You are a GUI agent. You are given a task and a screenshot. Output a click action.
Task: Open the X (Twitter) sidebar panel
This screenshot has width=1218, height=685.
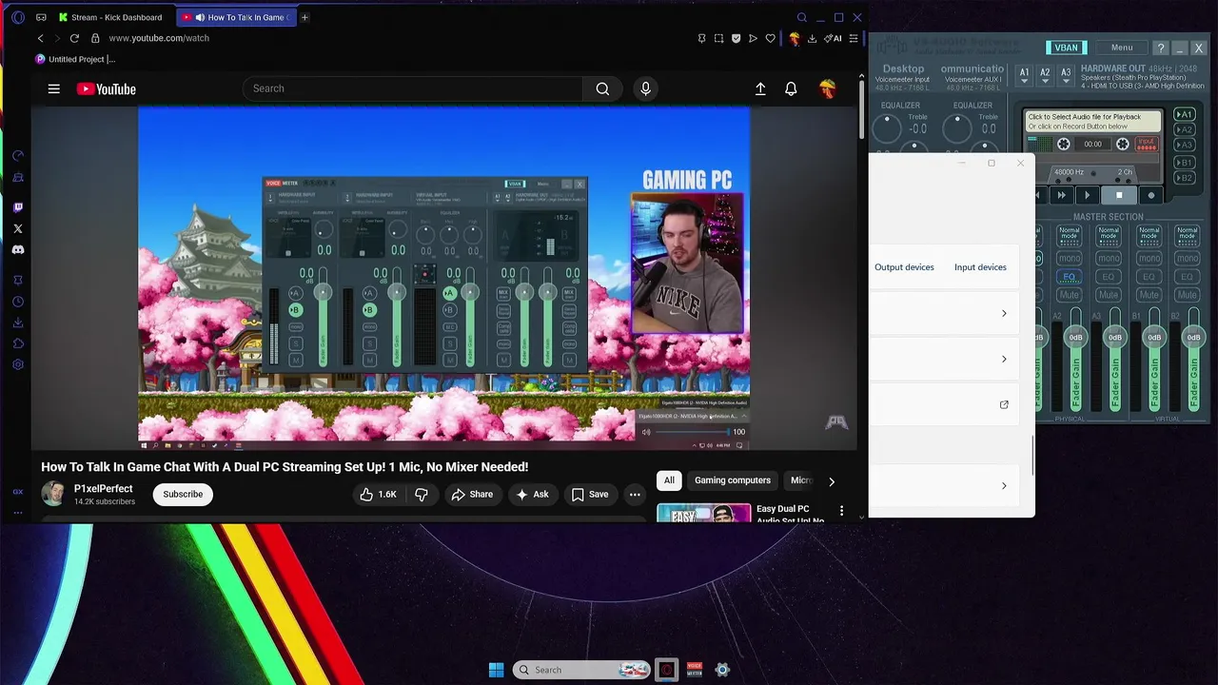click(18, 228)
